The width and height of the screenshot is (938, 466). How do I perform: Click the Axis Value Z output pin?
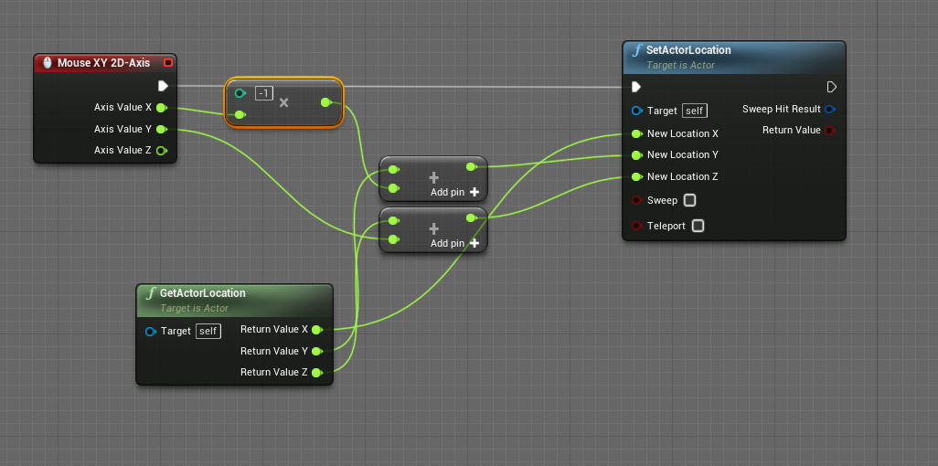[161, 150]
